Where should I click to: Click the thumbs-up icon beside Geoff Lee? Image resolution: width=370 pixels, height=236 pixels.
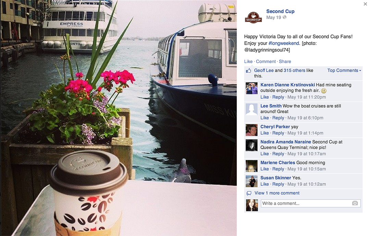(x=248, y=70)
